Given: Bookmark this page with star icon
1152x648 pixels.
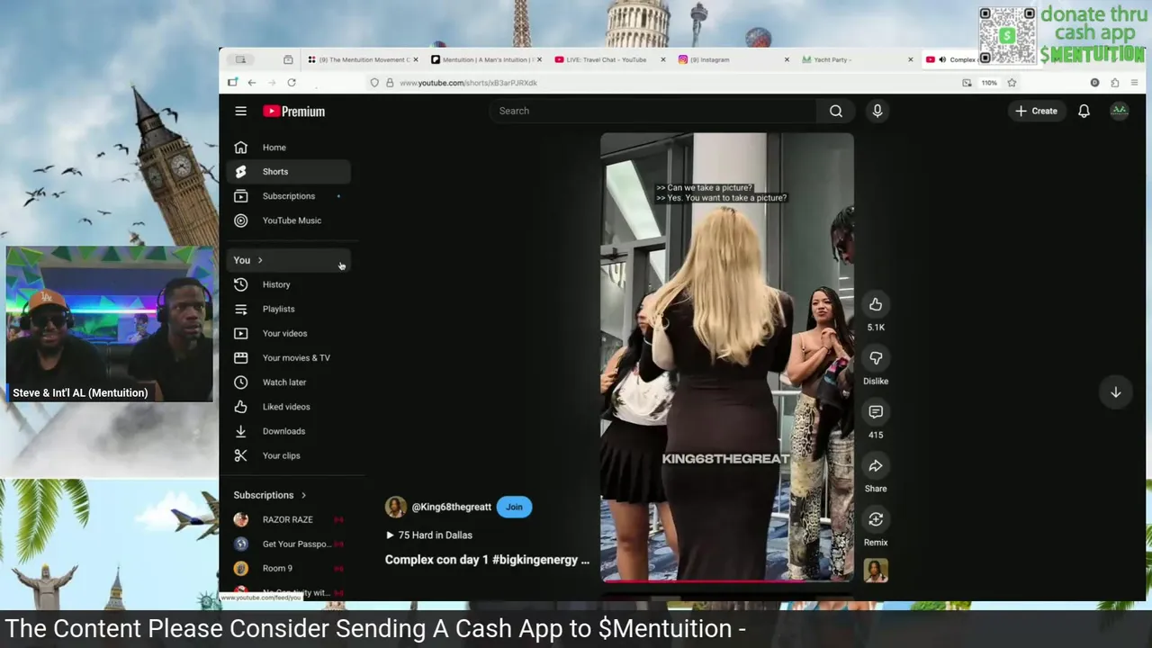Looking at the screenshot, I should click(1012, 83).
